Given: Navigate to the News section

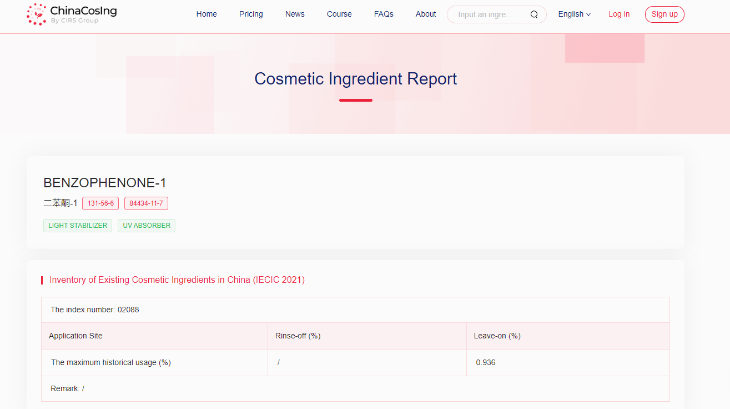Looking at the screenshot, I should (295, 14).
